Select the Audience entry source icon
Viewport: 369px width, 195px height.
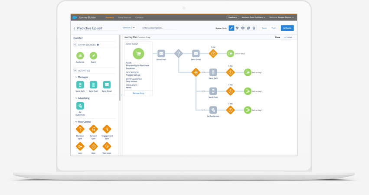(80, 55)
